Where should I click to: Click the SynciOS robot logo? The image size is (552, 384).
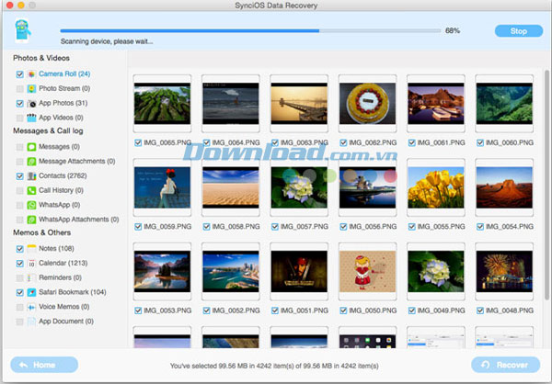[22, 30]
